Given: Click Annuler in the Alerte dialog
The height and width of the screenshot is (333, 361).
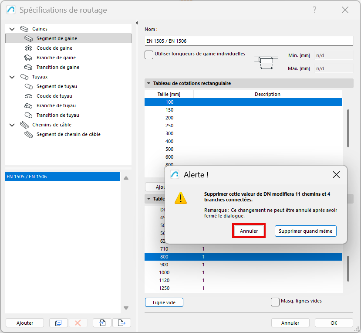Looking at the screenshot, I should tap(249, 231).
